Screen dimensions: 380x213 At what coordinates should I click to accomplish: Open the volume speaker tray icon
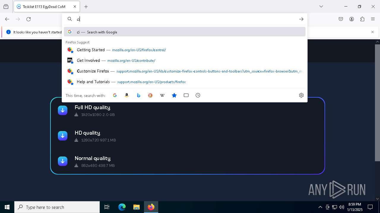coord(342,207)
